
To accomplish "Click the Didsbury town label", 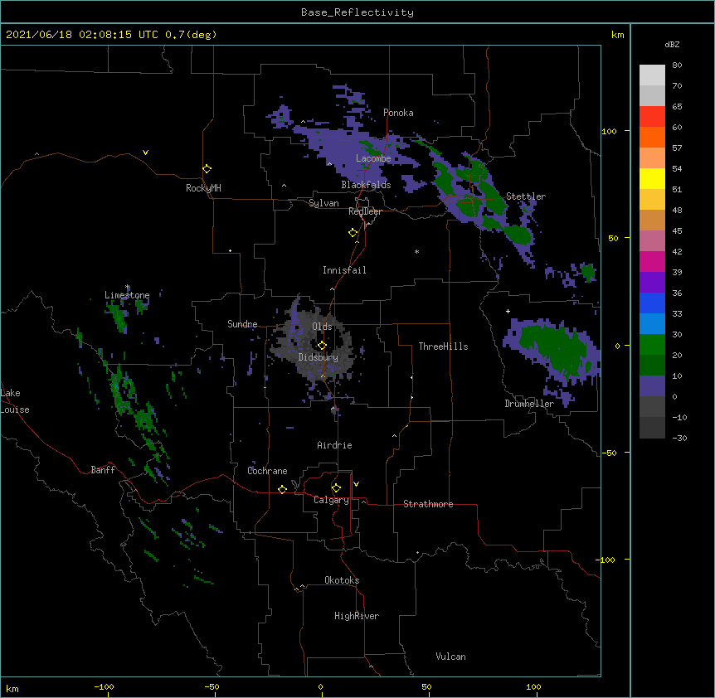I will click(x=318, y=357).
